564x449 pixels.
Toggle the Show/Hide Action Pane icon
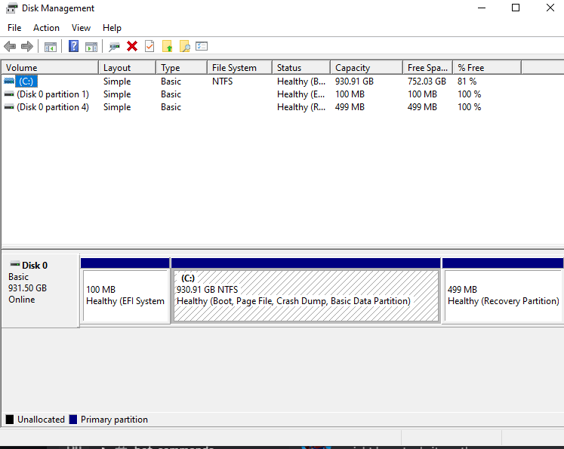(x=91, y=47)
